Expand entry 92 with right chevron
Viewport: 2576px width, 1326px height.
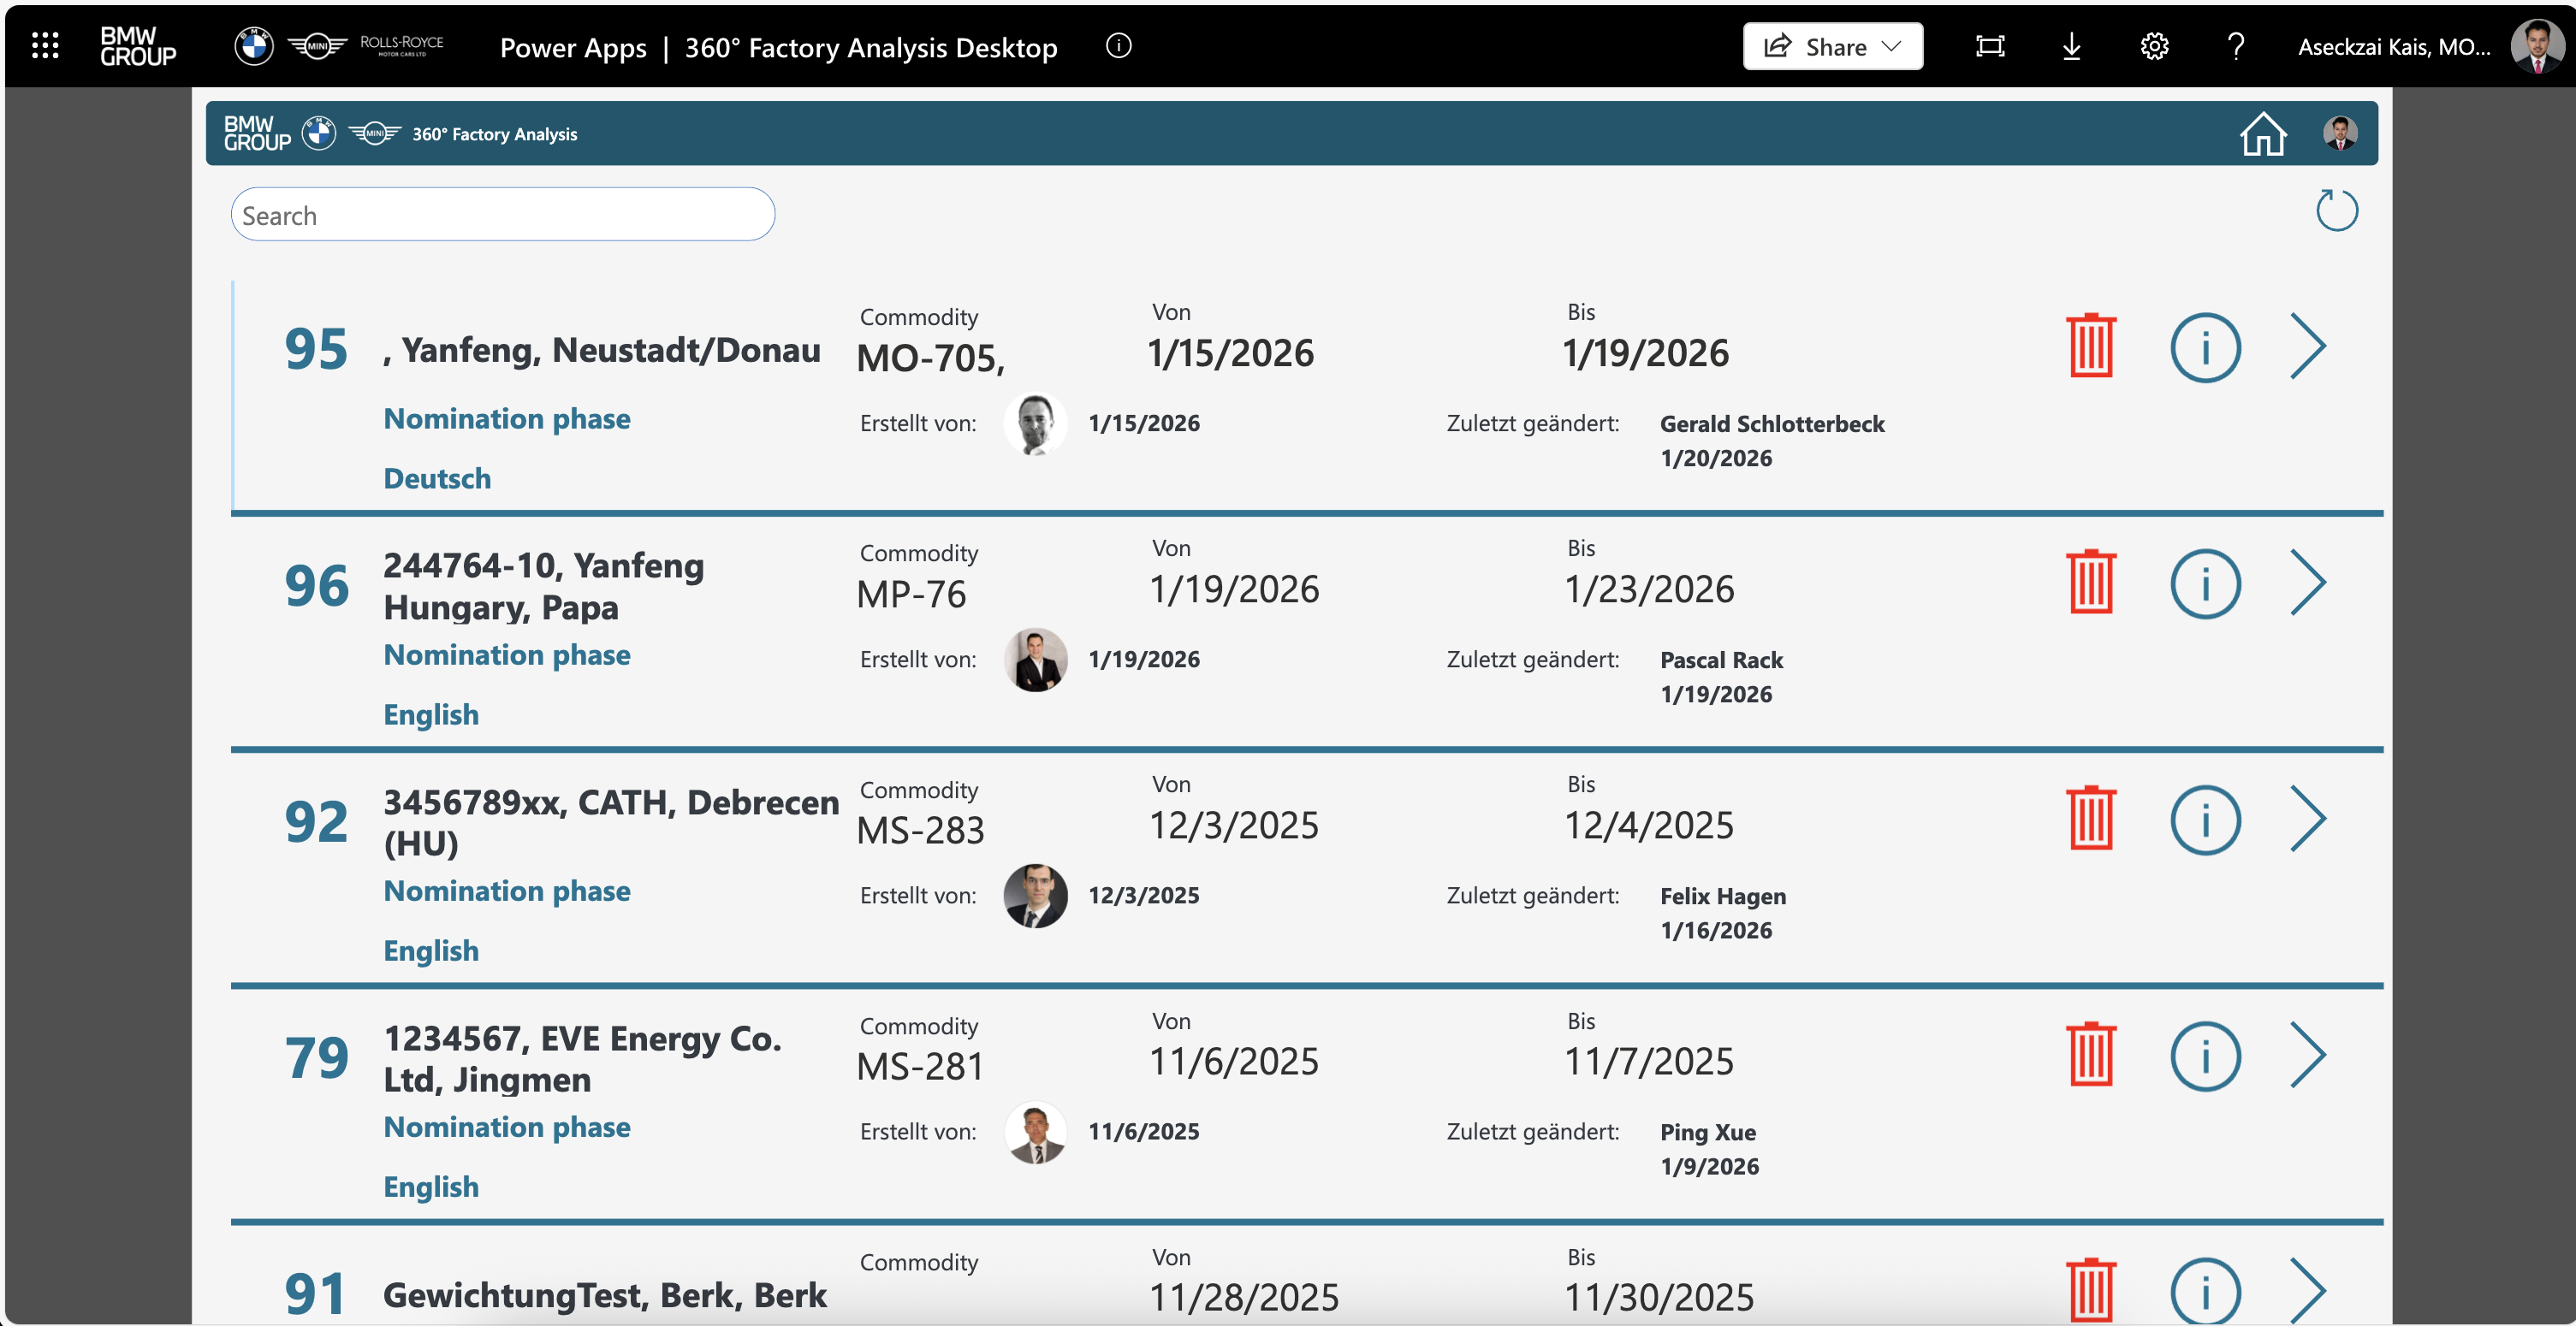[x=2308, y=820]
